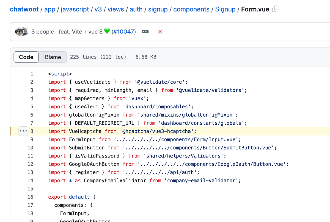Image resolution: width=330 pixels, height=222 pixels.
Task: Open the app directory breadcrumb
Action: point(50,9)
